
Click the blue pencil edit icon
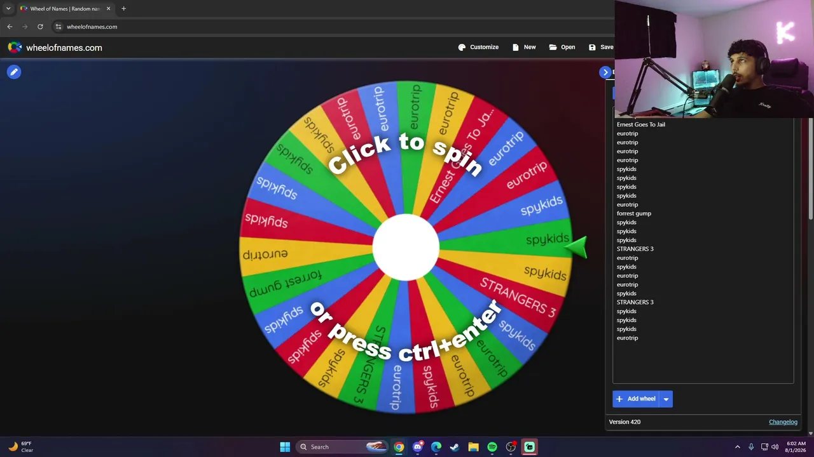coord(14,72)
